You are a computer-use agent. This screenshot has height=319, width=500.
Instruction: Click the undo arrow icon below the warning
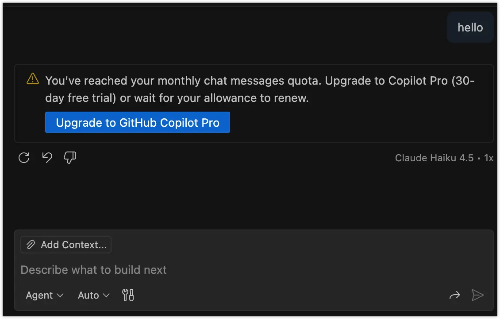(47, 158)
